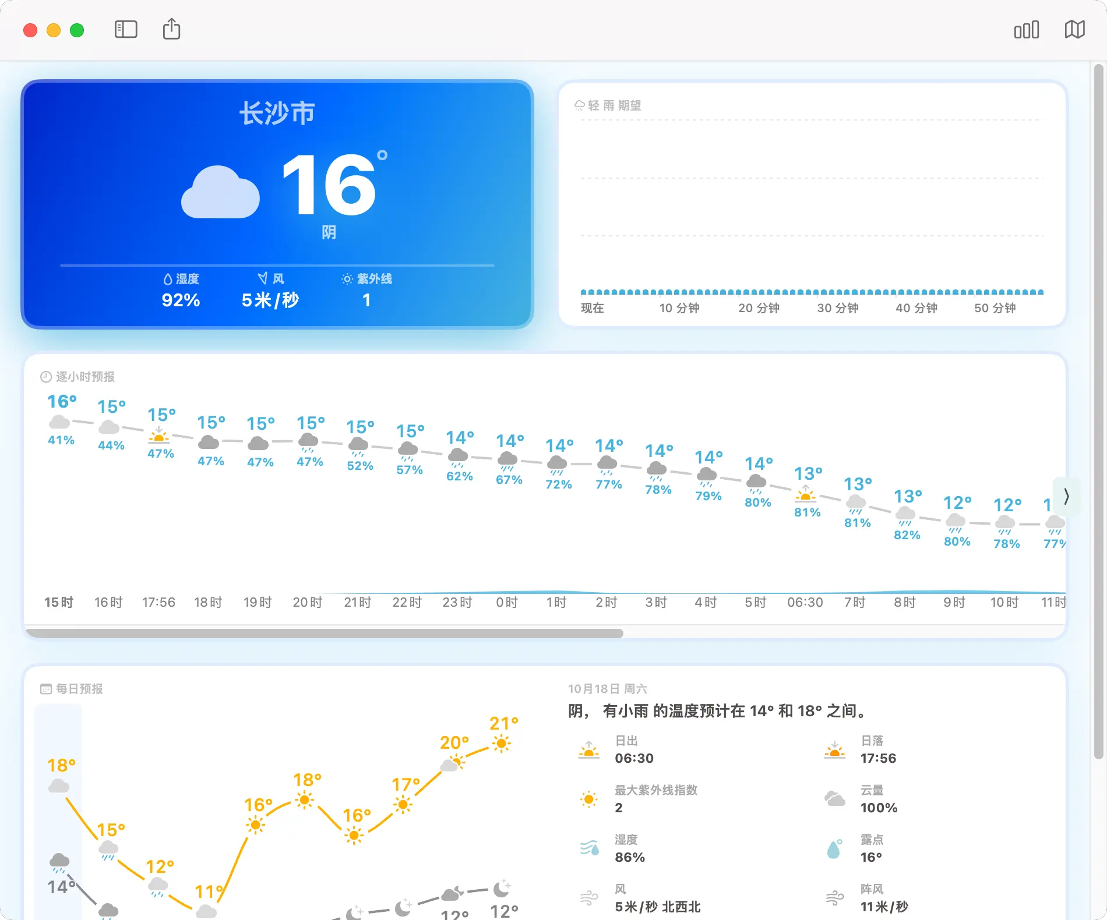Image resolution: width=1107 pixels, height=920 pixels.
Task: Click the 云量 cloud cover icon
Action: (834, 799)
